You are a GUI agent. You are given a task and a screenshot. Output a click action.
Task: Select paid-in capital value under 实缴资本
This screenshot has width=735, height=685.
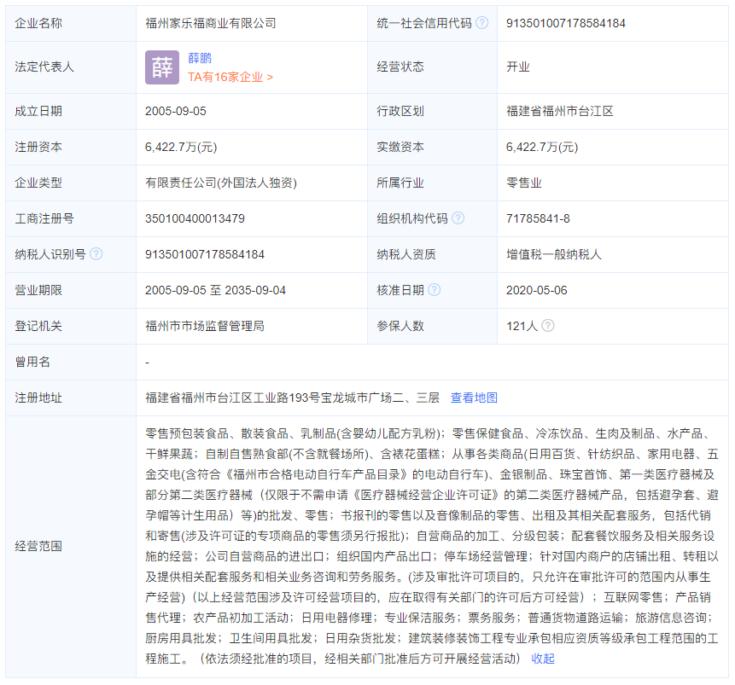point(542,147)
